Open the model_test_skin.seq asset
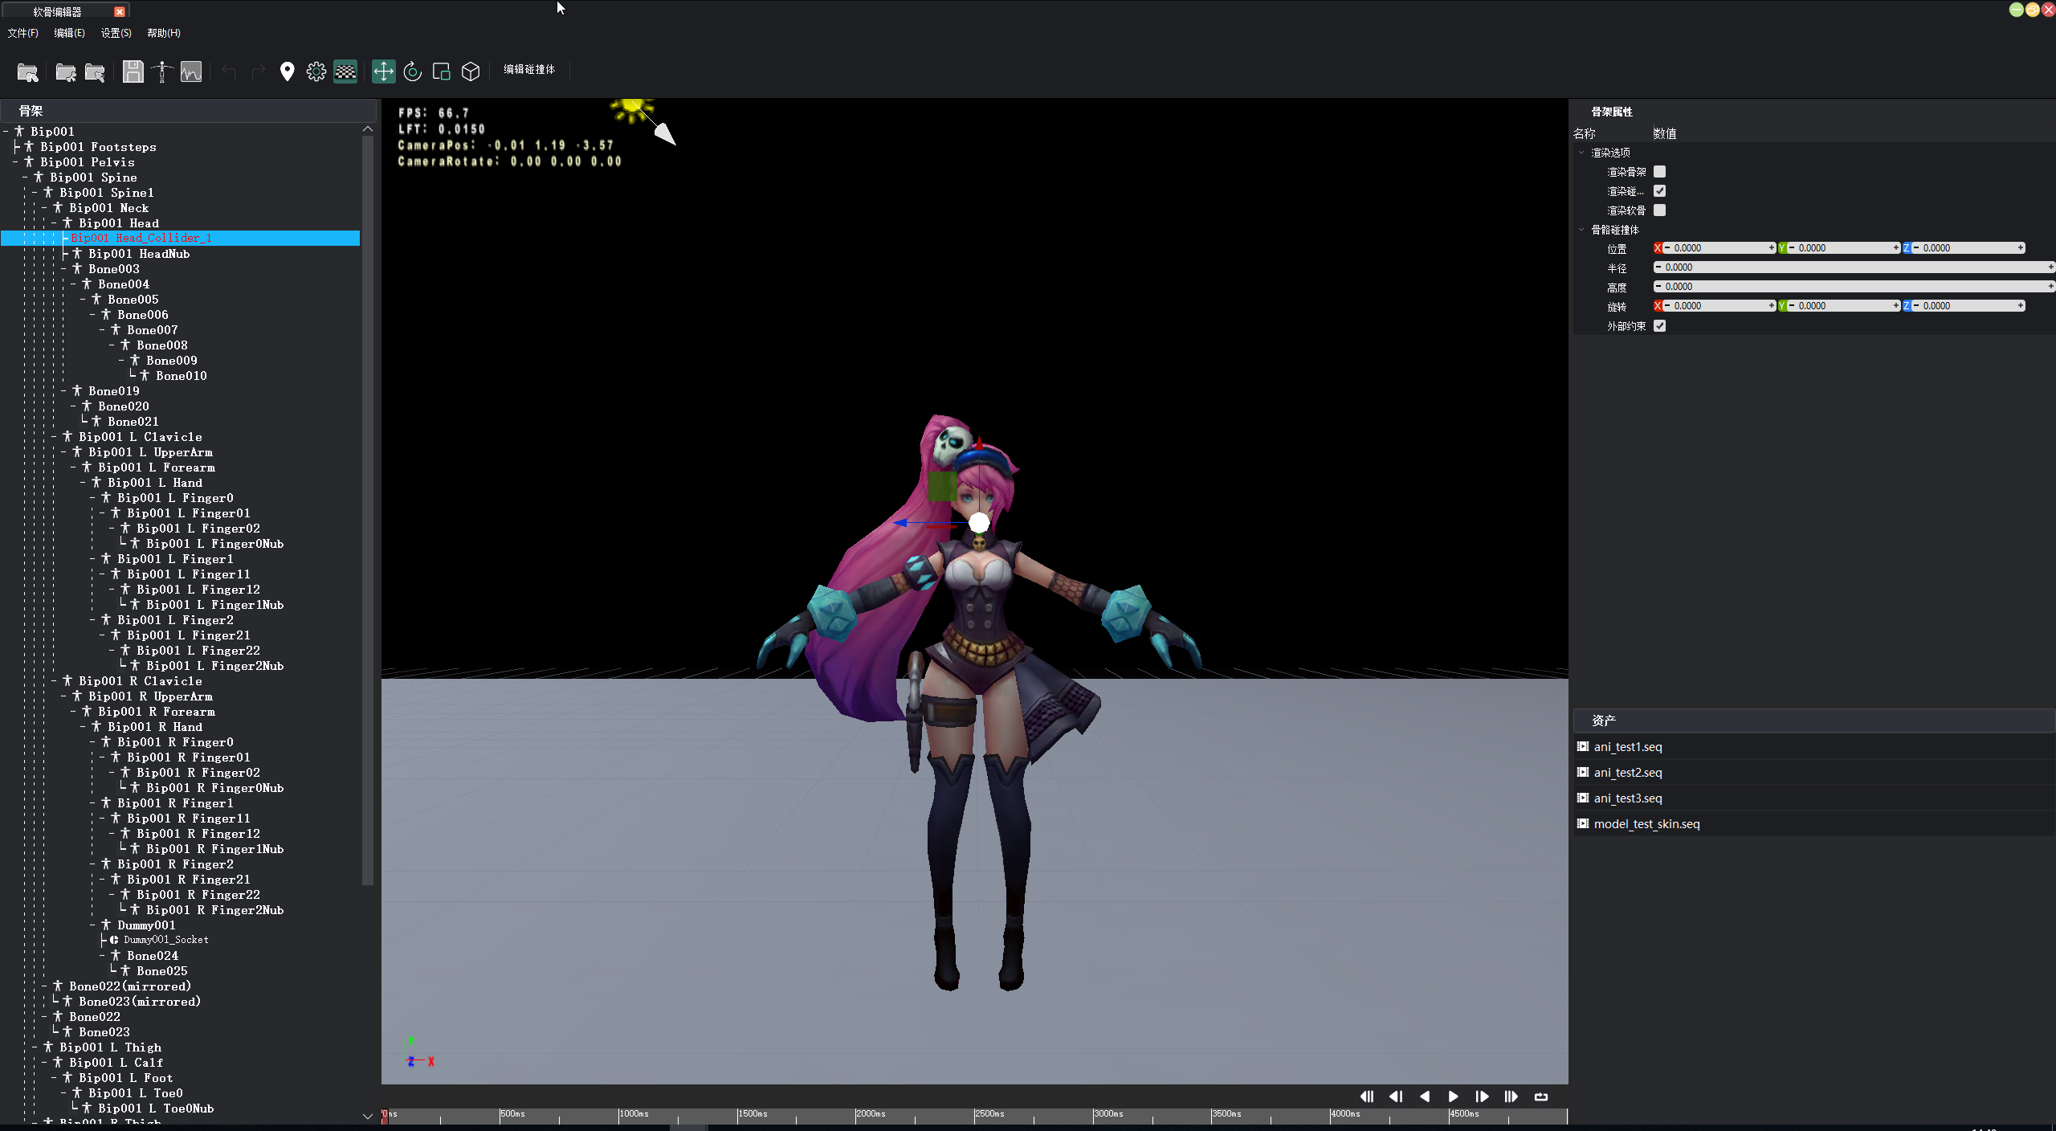Viewport: 2056px width, 1131px height. pos(1646,823)
